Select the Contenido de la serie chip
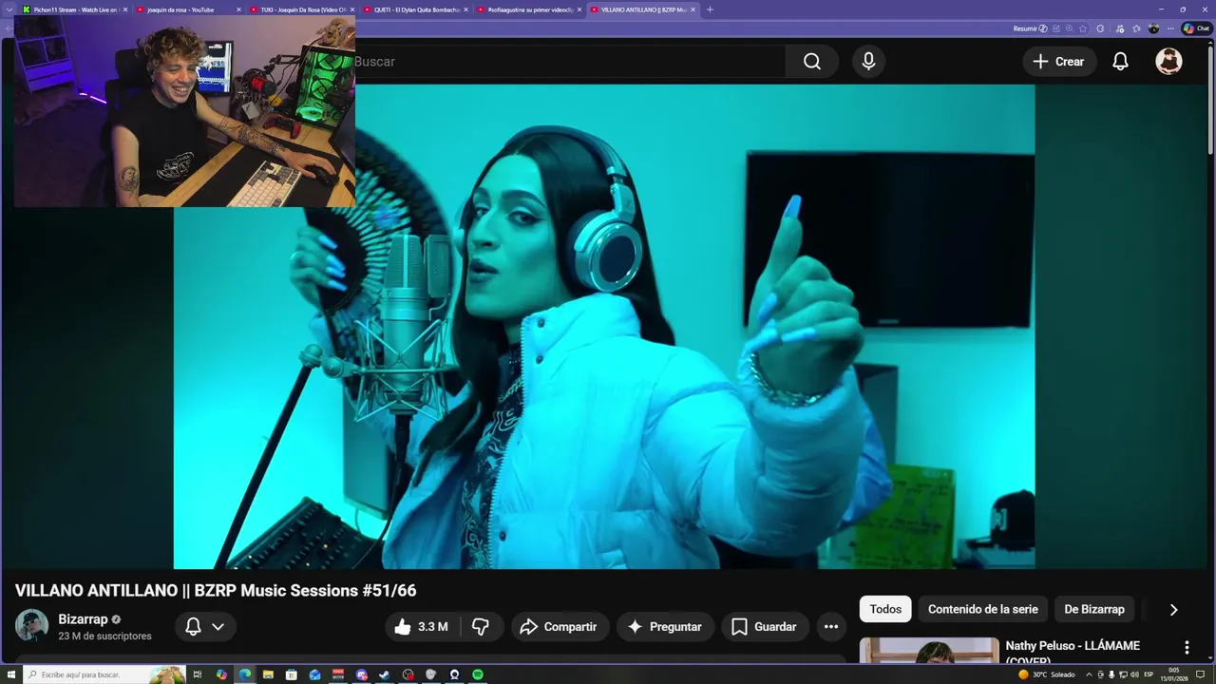 tap(982, 609)
